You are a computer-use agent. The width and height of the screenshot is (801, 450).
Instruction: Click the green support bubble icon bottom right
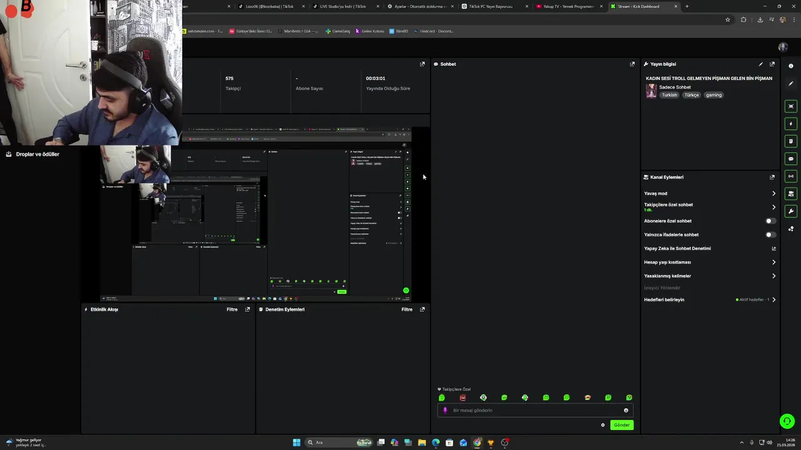tap(787, 421)
